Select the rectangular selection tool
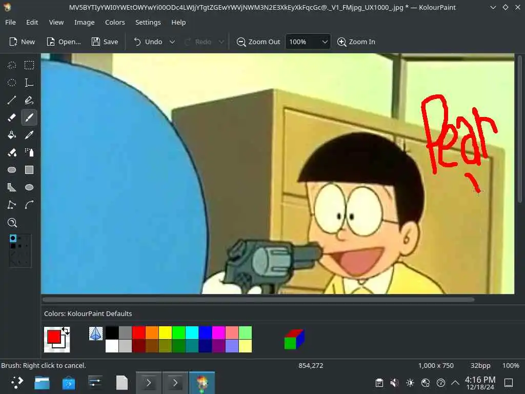525x394 pixels. click(29, 65)
